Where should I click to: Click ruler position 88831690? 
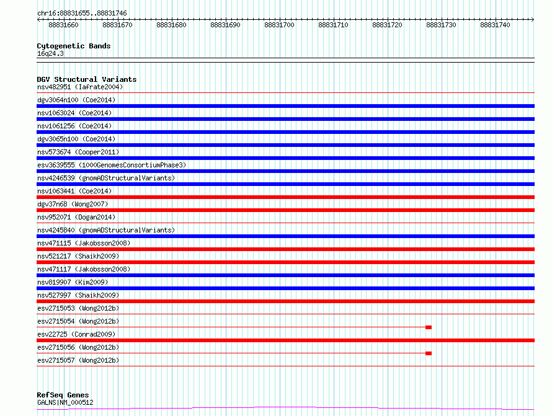click(x=225, y=25)
